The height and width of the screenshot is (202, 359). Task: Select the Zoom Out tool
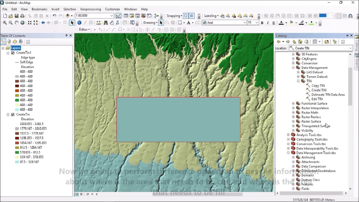point(11,23)
